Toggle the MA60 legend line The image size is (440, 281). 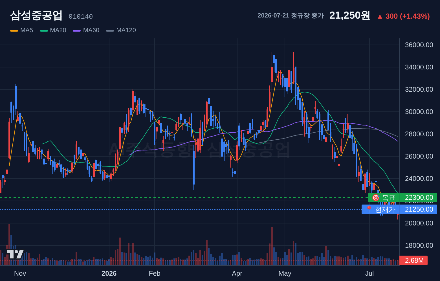coord(86,30)
